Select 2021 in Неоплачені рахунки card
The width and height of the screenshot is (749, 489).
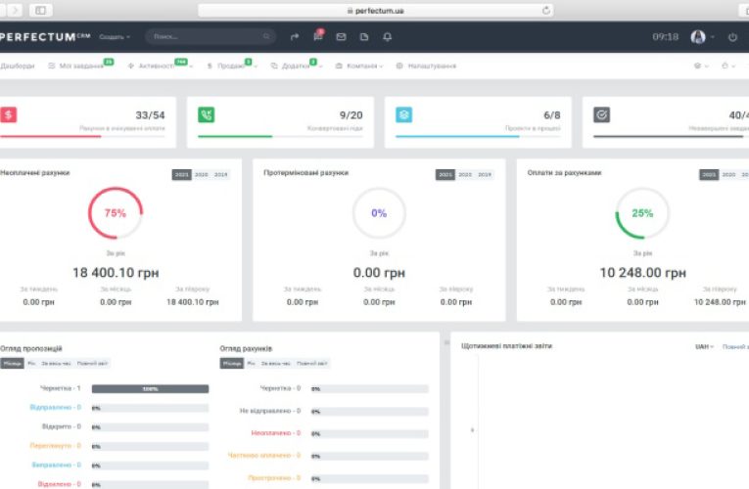[181, 175]
